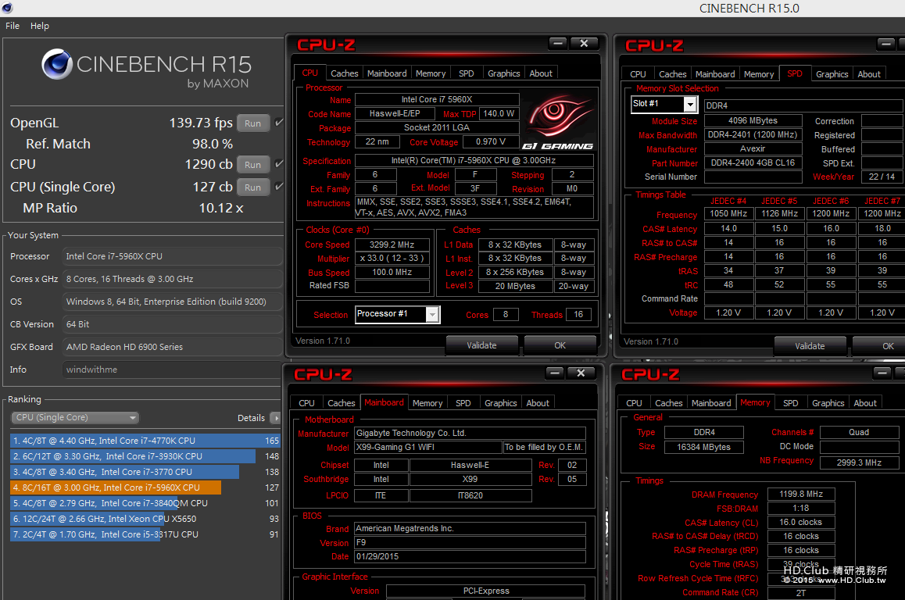Open the Slot #1 memory slot dropdown

690,104
